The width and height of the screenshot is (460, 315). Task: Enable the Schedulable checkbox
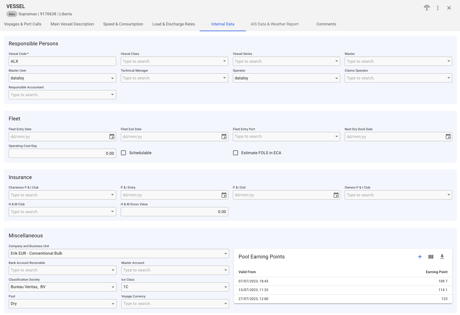click(x=124, y=153)
